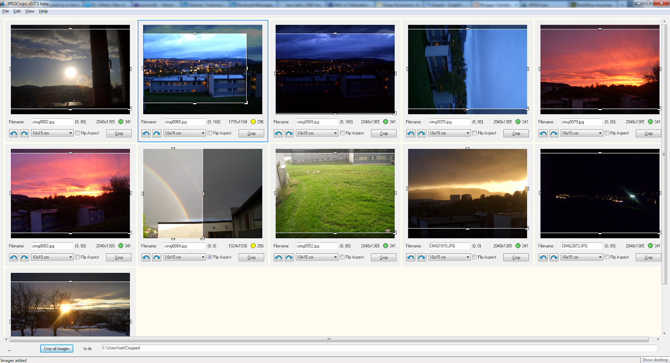670x363 pixels.
Task: Rotate cimg0084.jpg right
Action: coord(157,257)
